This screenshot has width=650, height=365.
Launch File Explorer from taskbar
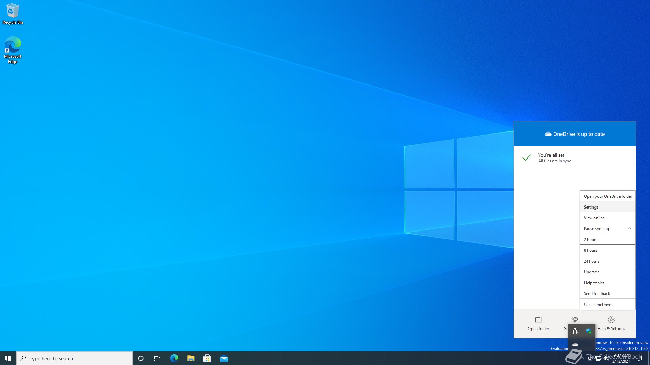191,358
